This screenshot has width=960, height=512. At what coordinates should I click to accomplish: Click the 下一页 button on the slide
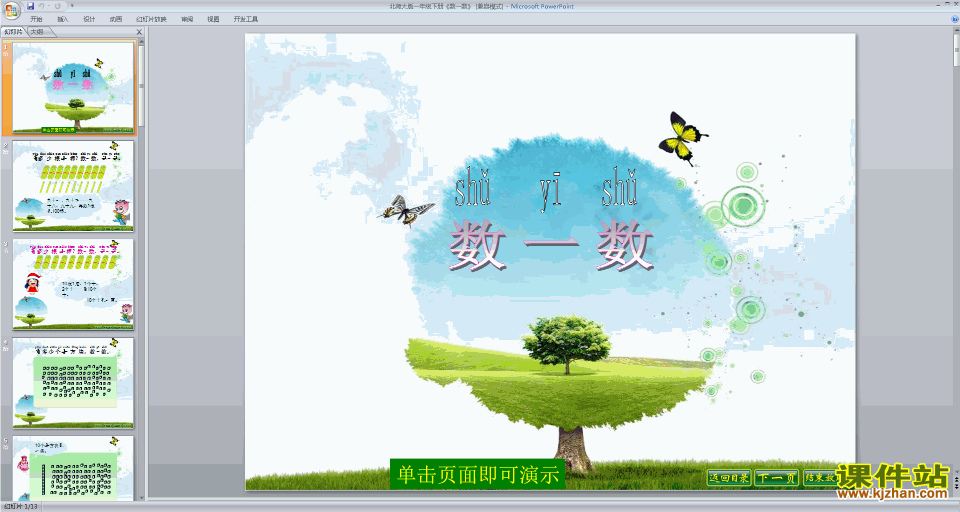tap(776, 478)
